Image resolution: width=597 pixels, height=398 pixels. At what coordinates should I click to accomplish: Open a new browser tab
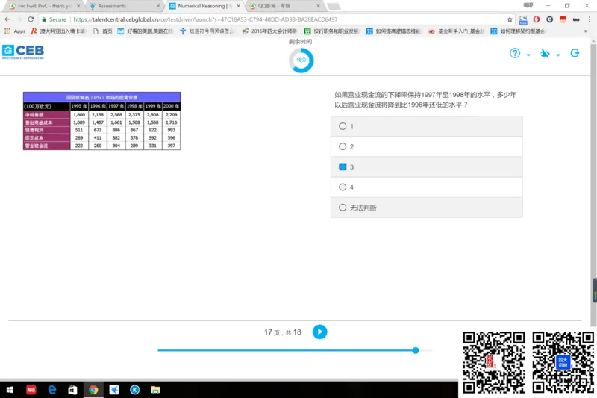(334, 6)
